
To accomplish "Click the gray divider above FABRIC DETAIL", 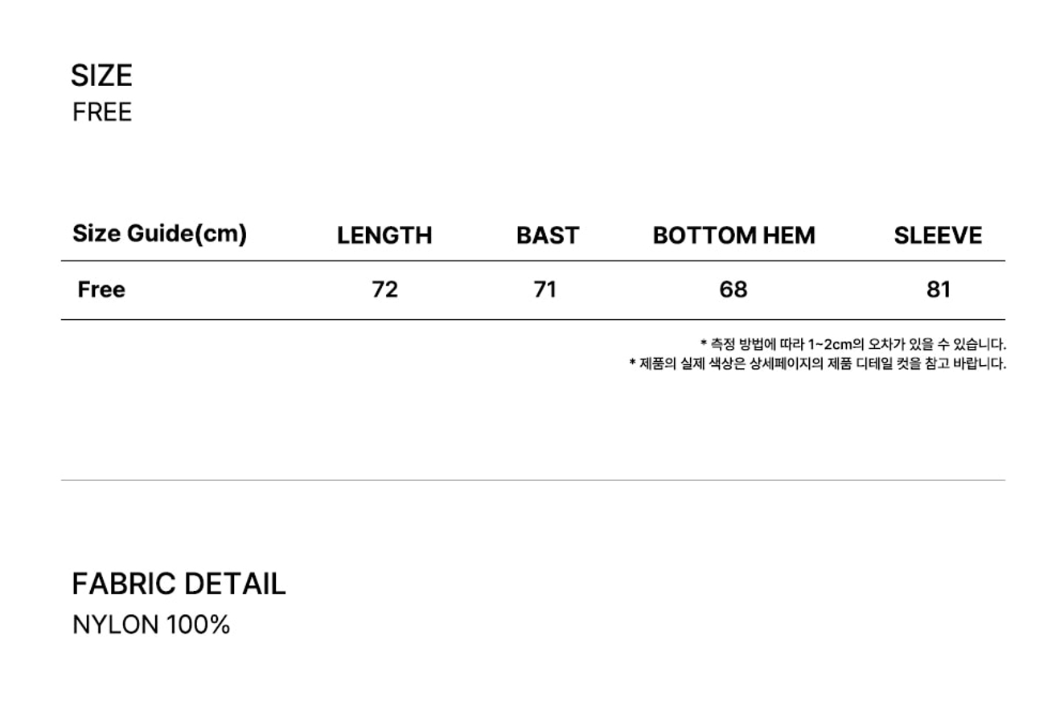I will [x=532, y=480].
